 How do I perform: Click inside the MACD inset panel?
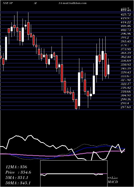[74, 174]
